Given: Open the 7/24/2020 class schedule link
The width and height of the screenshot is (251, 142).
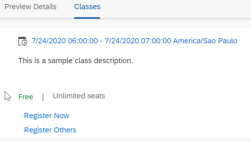Looking at the screenshot, I should point(134,41).
